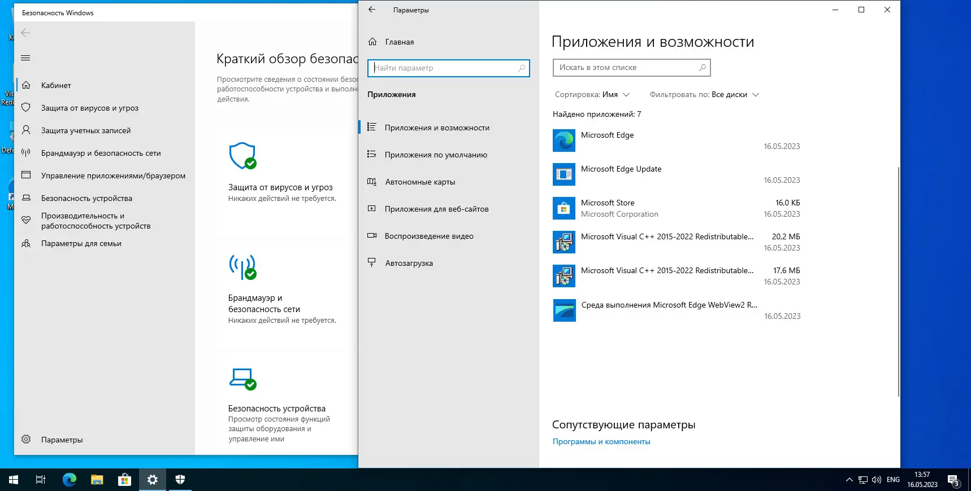Select the Microsoft Store app icon in list
971x491 pixels.
pos(564,208)
